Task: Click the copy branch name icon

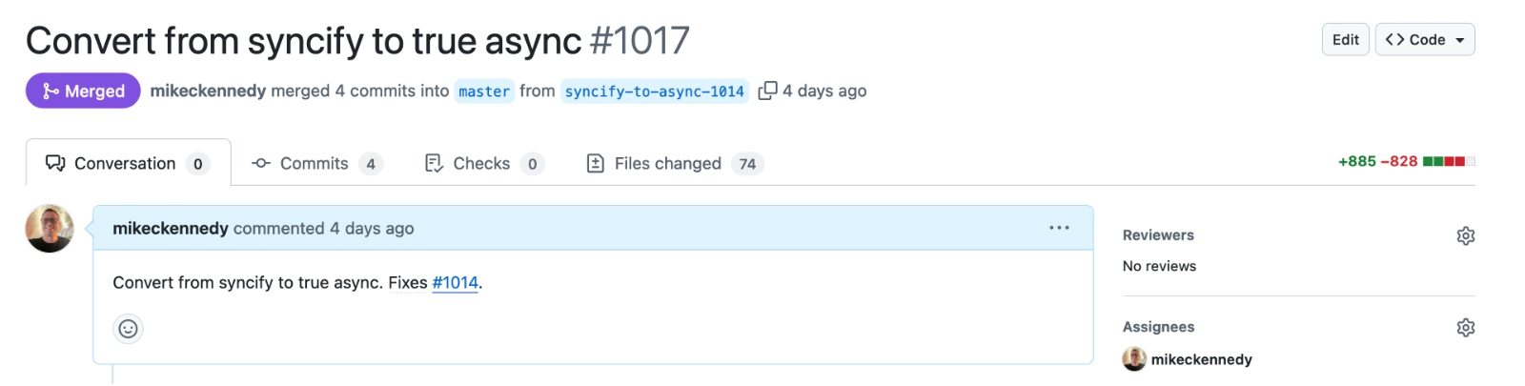Action: pos(766,91)
